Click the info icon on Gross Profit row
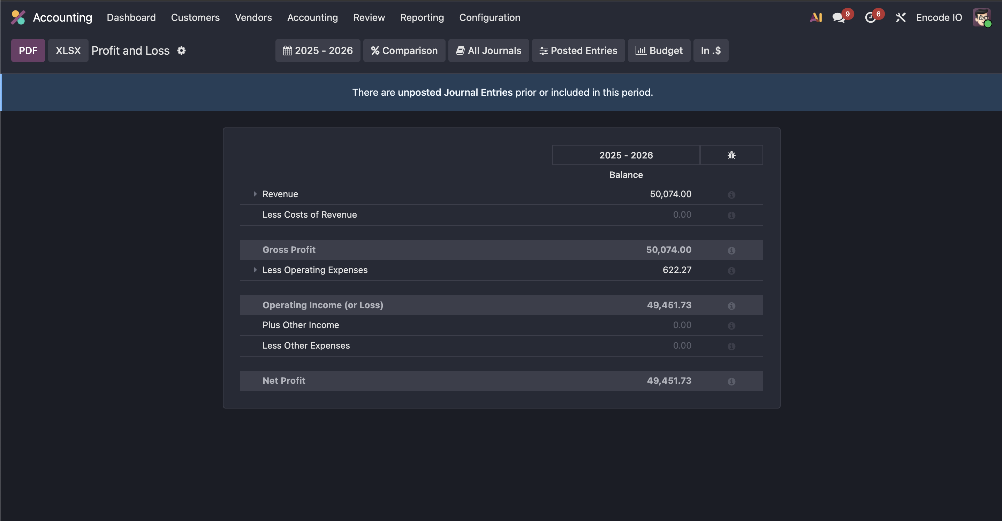Viewport: 1002px width, 521px height. tap(731, 251)
